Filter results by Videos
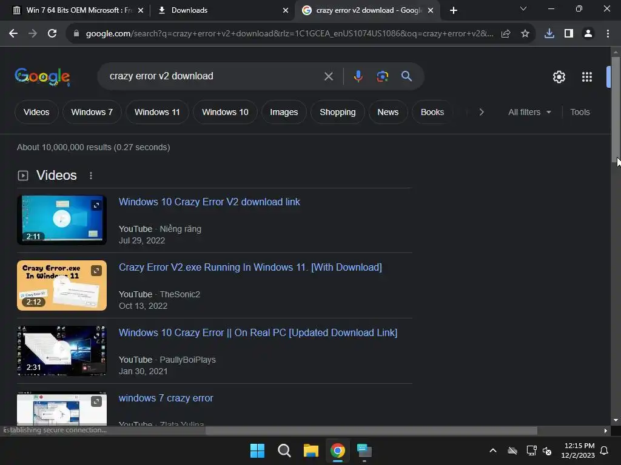This screenshot has width=621, height=465. pos(36,112)
